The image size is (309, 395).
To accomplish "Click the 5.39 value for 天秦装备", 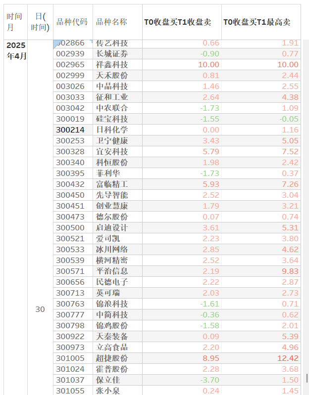I will click(290, 336).
